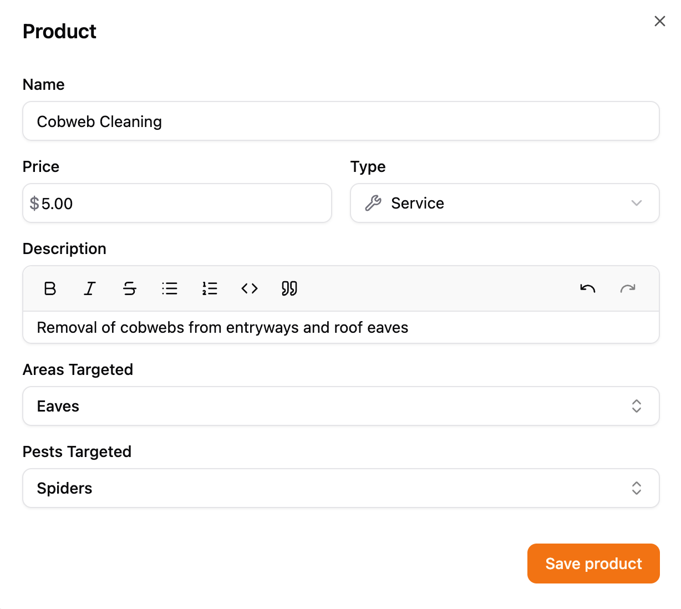Close the Product dialog

click(659, 21)
